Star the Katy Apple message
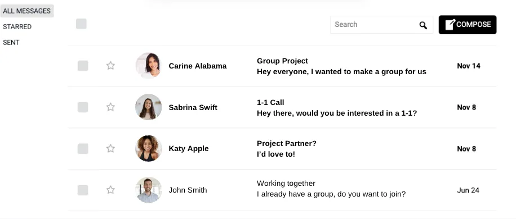 tap(110, 148)
